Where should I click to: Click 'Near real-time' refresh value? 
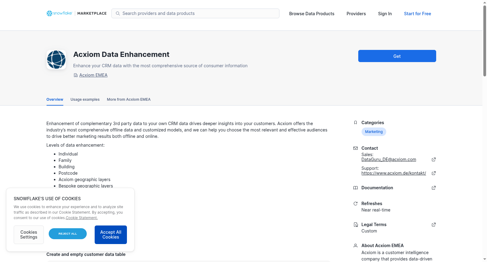pos(376,210)
